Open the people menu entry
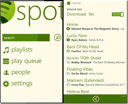 pos(21,73)
